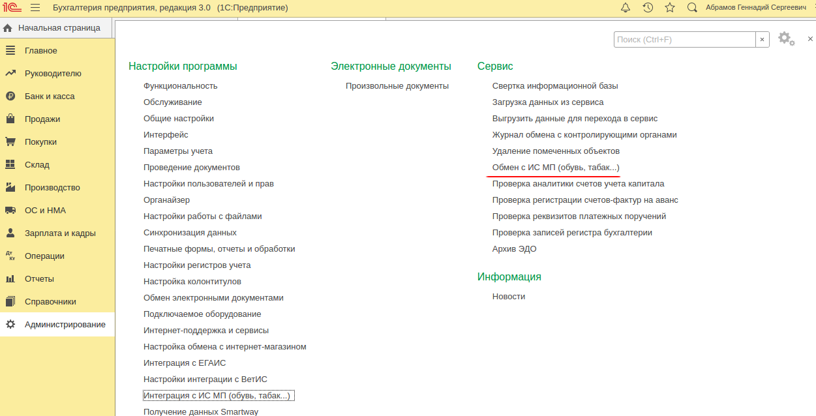Viewport: 816px width, 416px height.
Task: Open Общие настройки
Action: click(x=179, y=118)
